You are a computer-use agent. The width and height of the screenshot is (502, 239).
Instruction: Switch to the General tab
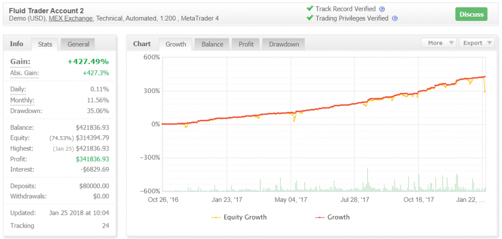coord(78,44)
